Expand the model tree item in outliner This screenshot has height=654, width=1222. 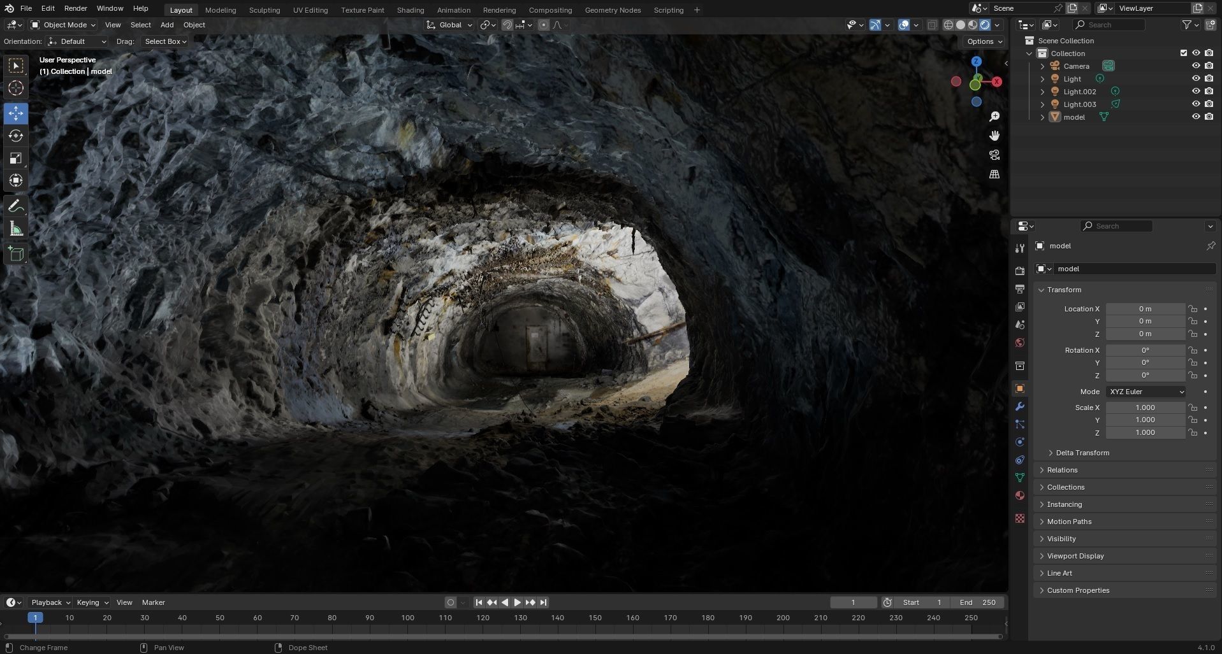pyautogui.click(x=1042, y=117)
